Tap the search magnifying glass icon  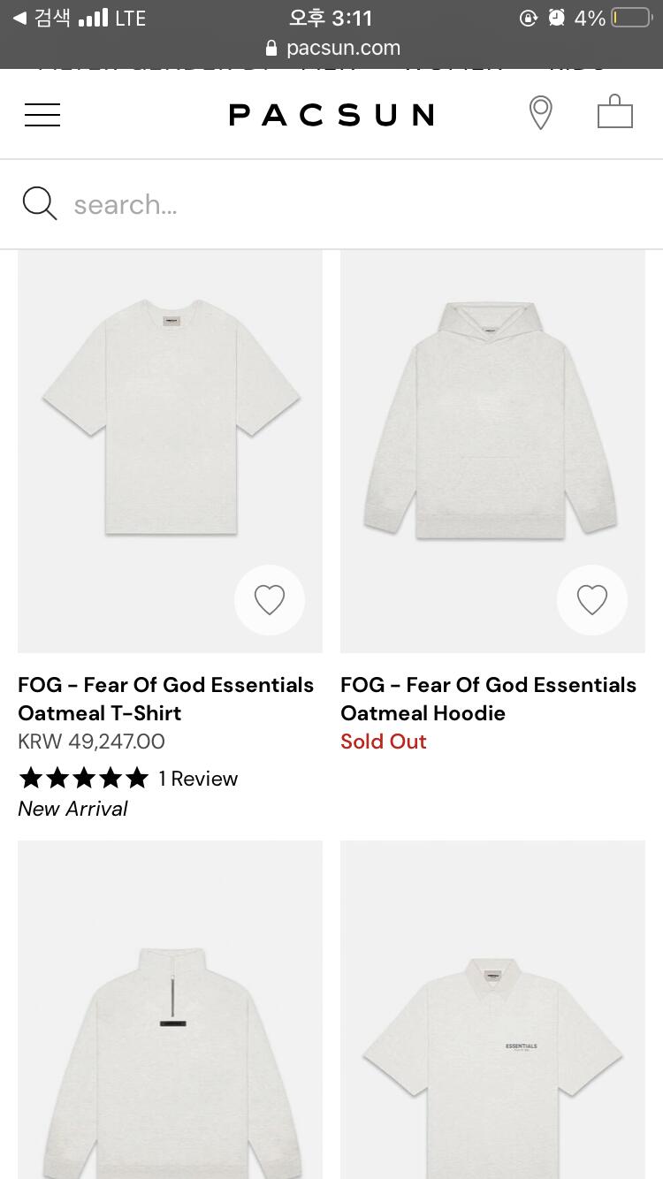(40, 204)
